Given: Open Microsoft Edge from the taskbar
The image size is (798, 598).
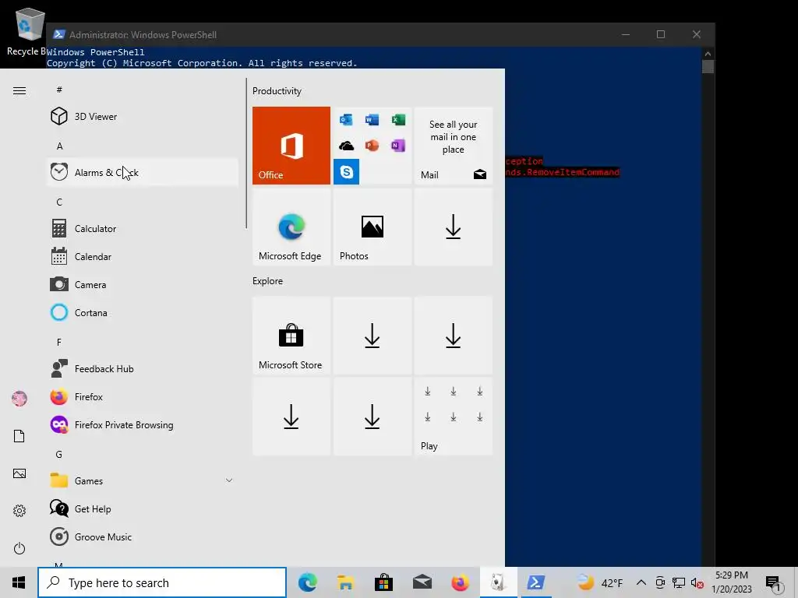Looking at the screenshot, I should tap(307, 582).
